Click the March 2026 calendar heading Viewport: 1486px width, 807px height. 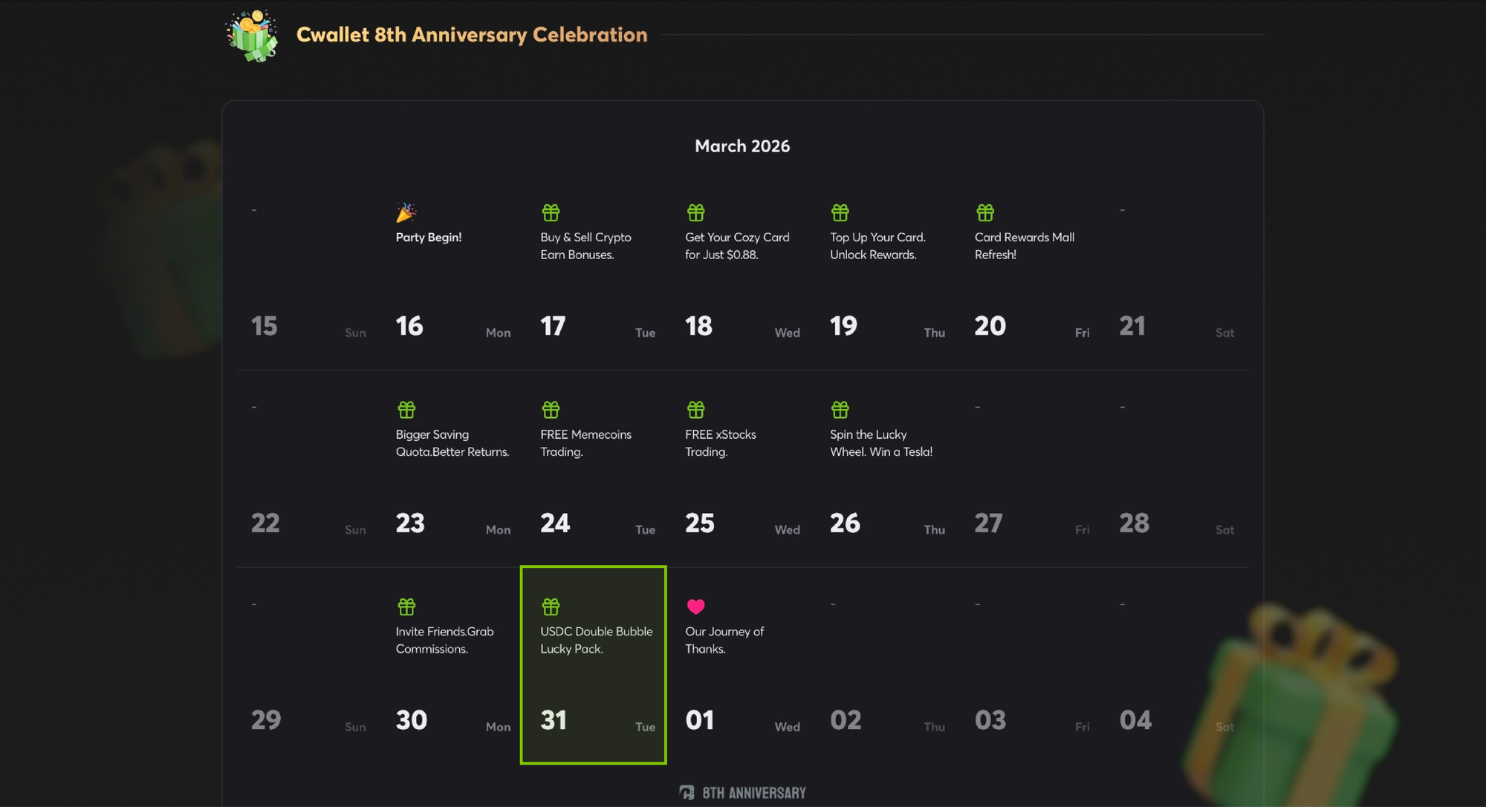tap(742, 146)
